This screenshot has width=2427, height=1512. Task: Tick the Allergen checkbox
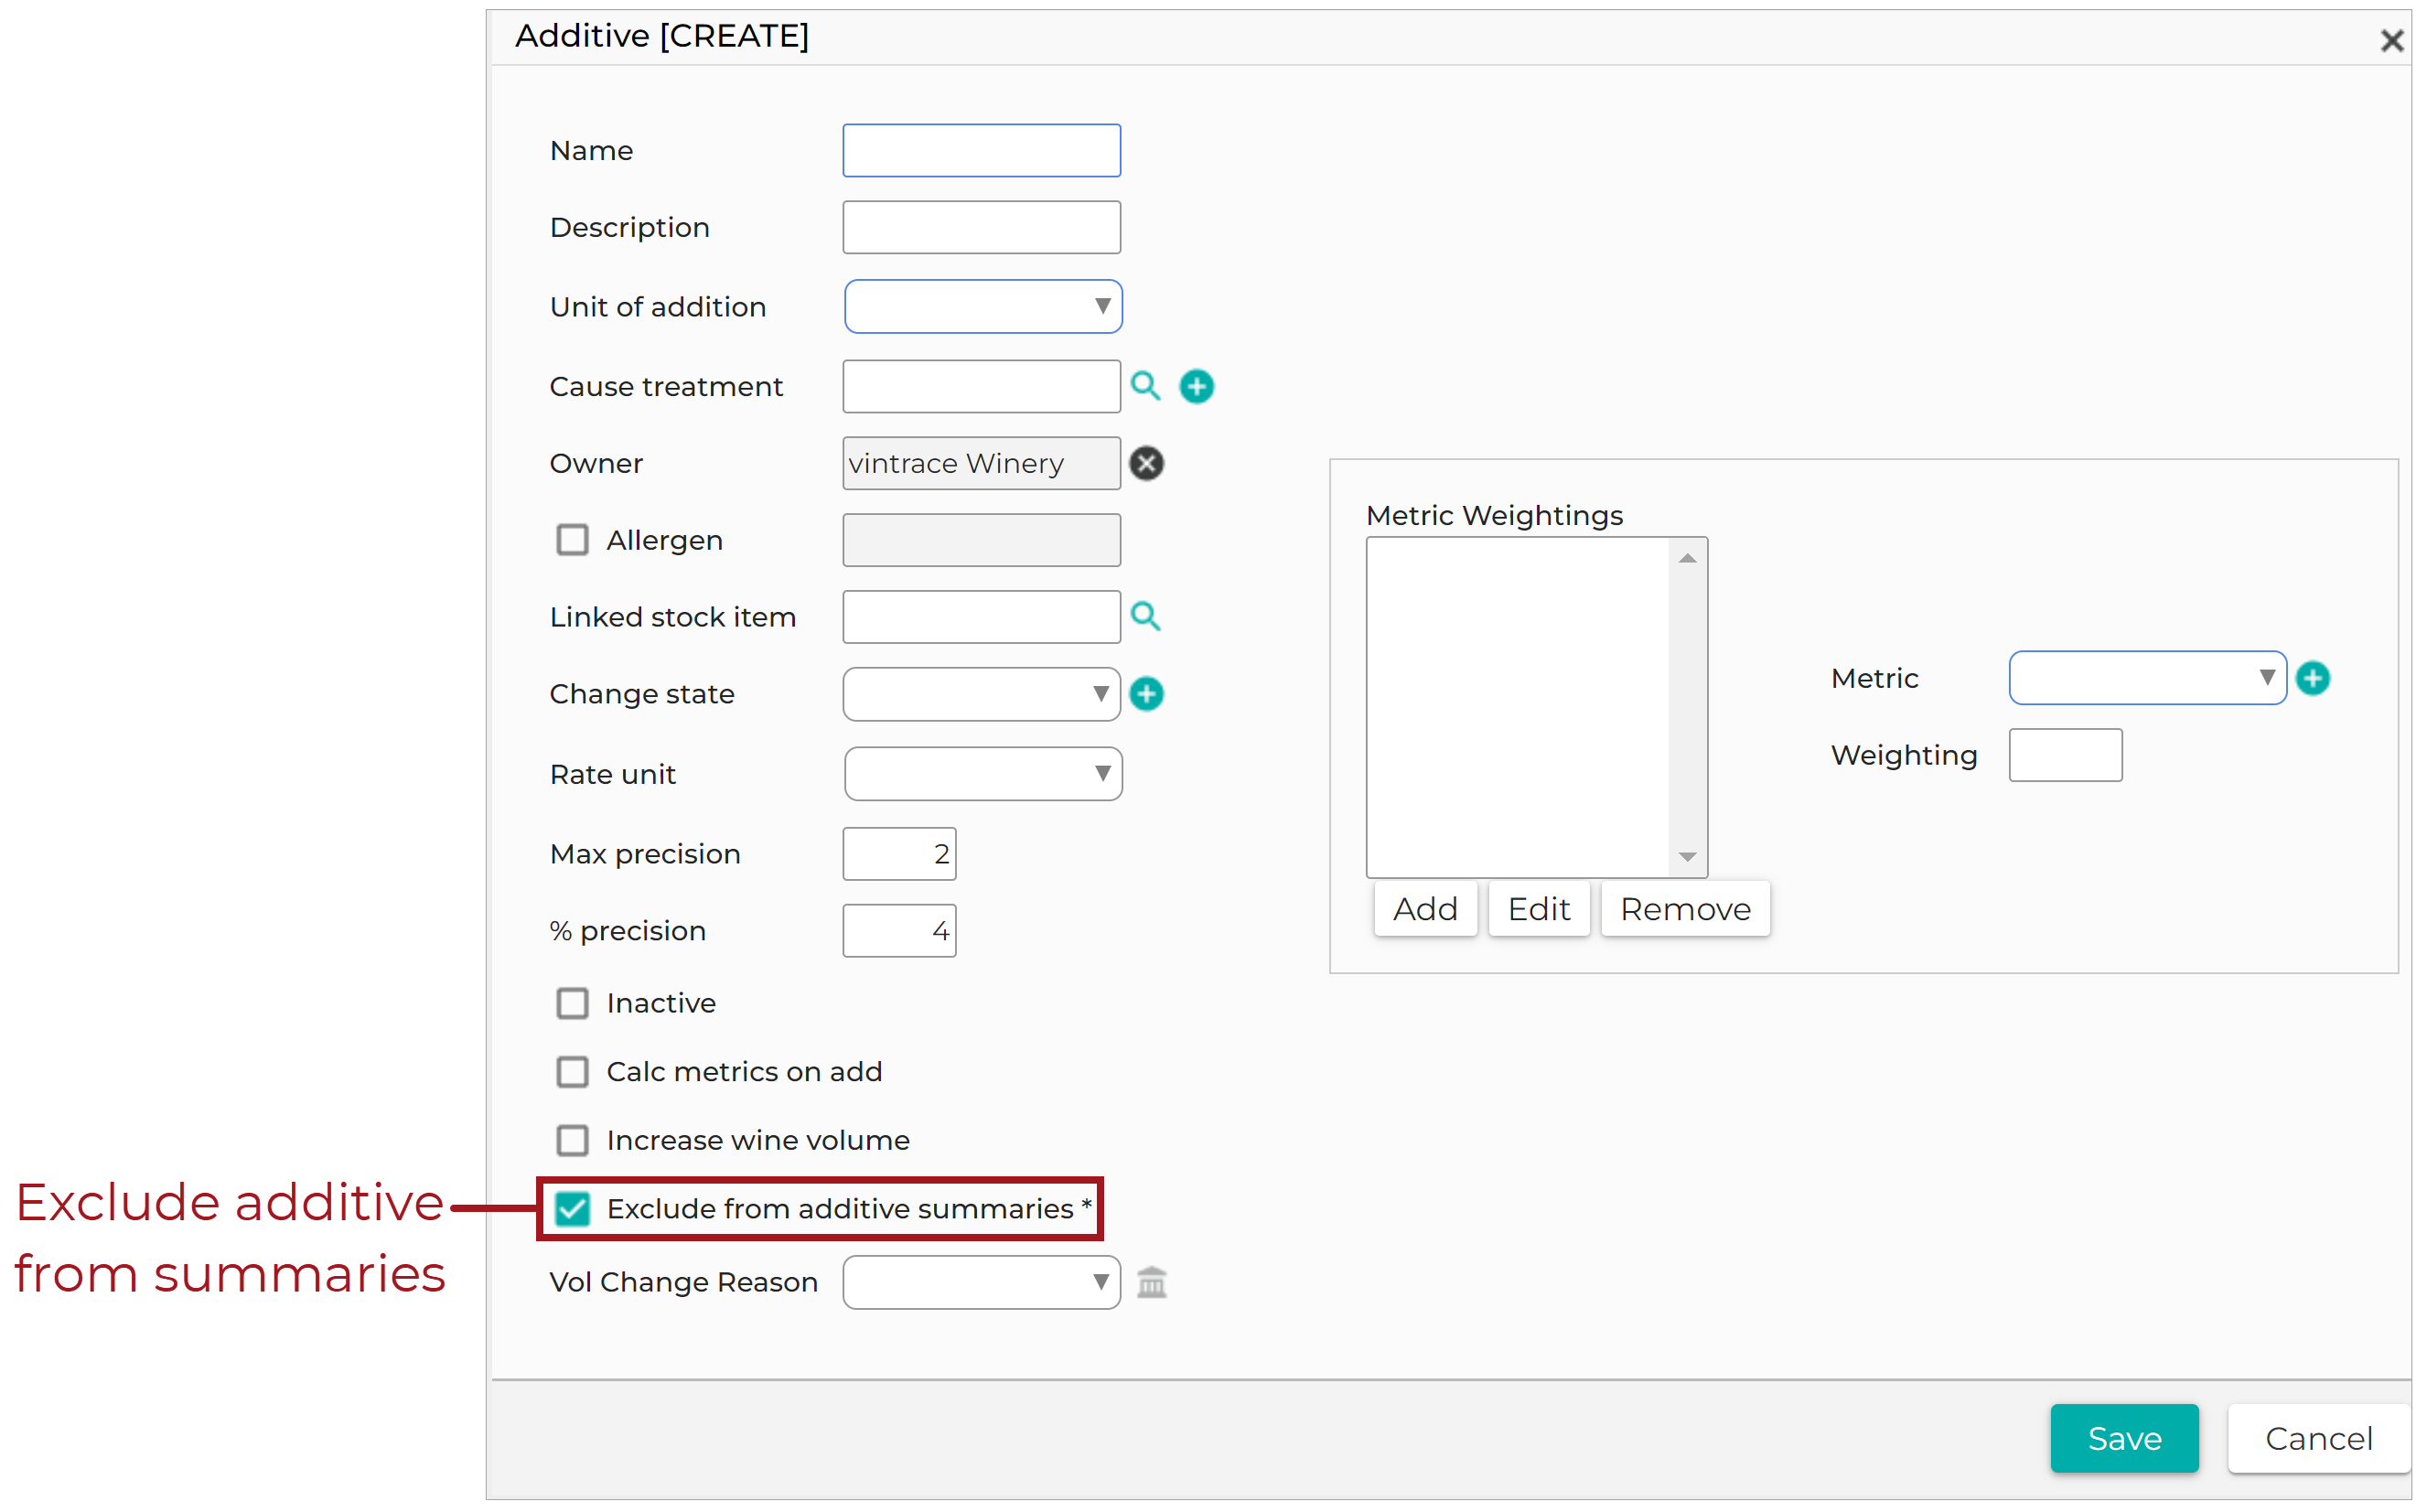[x=572, y=540]
